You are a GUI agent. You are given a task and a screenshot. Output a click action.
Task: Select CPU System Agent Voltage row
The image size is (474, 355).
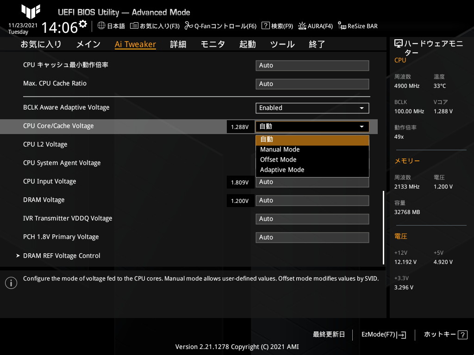[x=62, y=163]
